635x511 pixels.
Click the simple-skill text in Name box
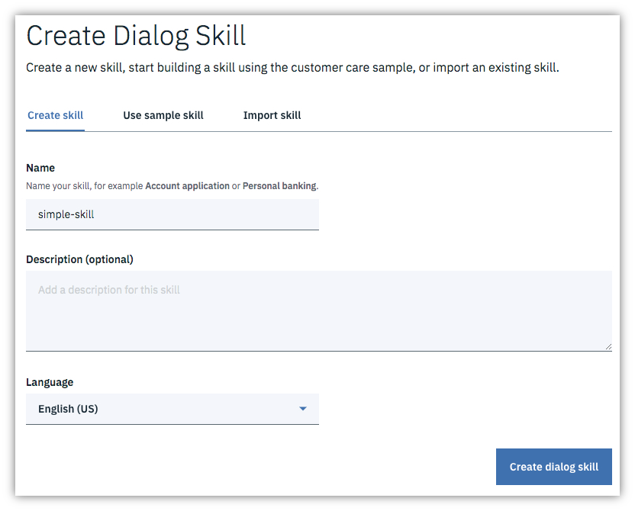pos(66,214)
